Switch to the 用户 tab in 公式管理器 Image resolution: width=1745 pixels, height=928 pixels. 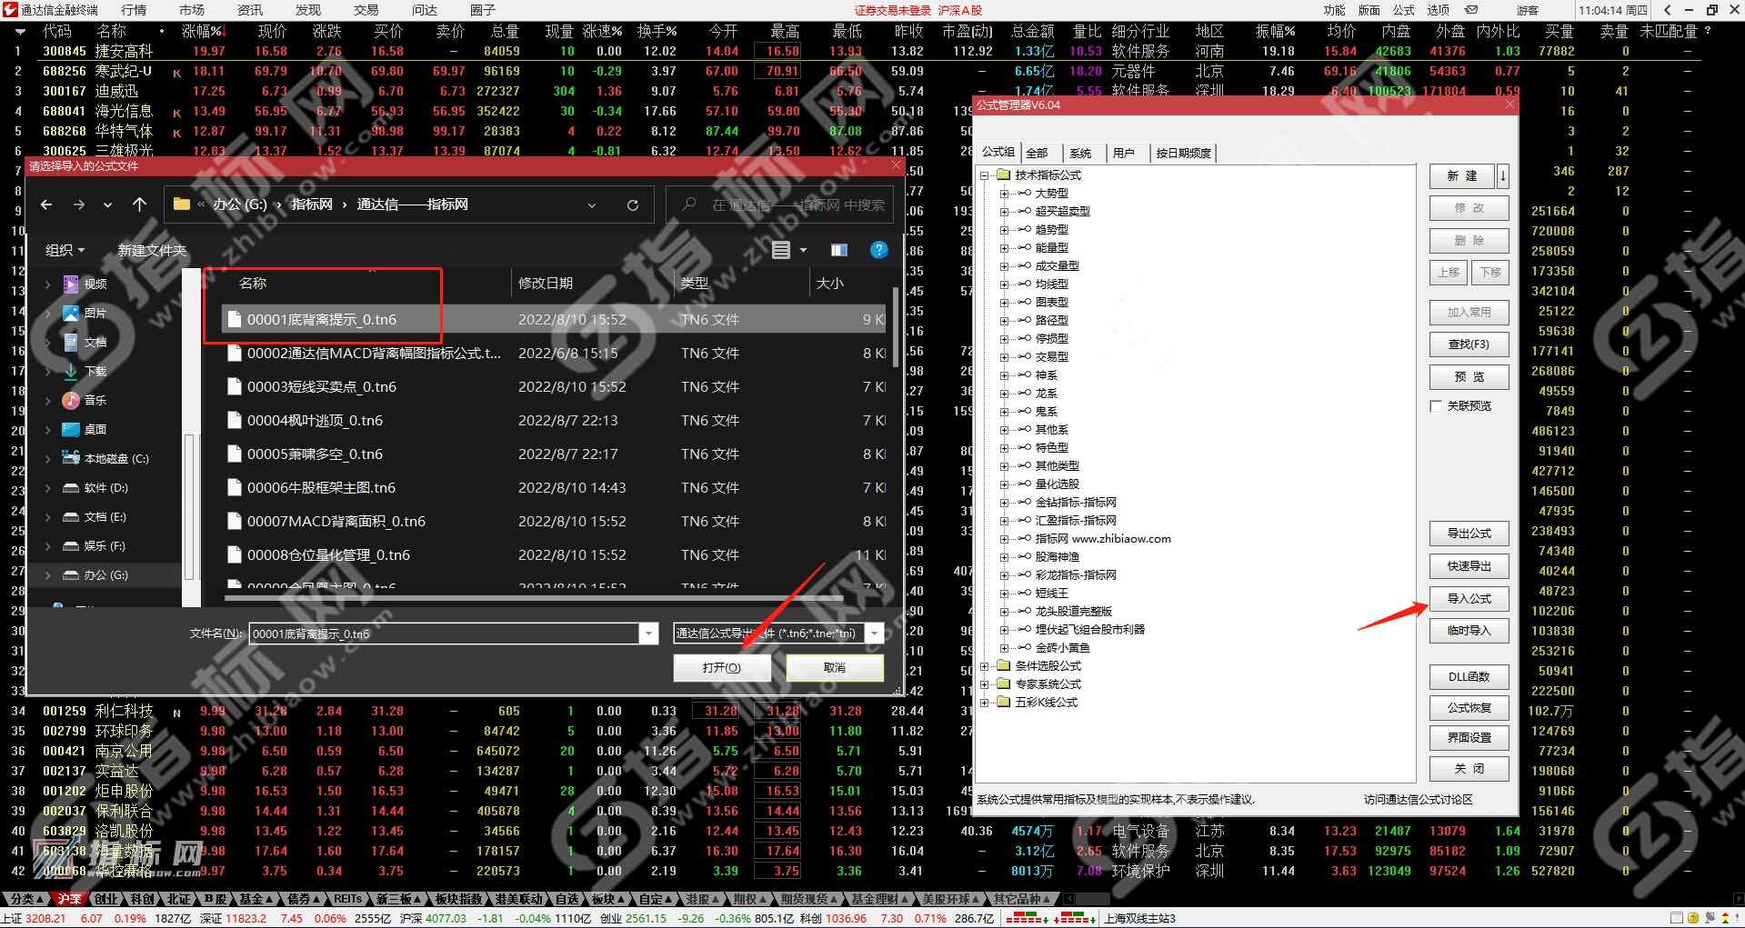[x=1125, y=153]
